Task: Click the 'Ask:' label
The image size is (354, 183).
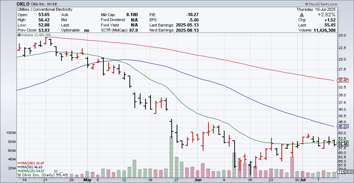Action: (x=65, y=15)
